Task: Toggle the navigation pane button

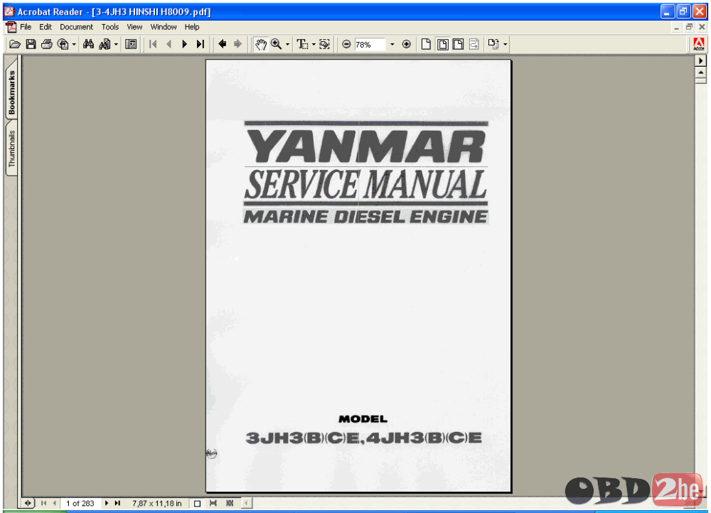Action: (x=131, y=45)
